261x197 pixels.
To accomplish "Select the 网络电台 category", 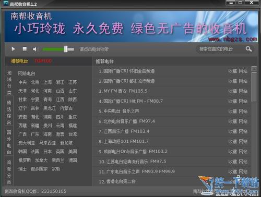I will pos(27,73).
